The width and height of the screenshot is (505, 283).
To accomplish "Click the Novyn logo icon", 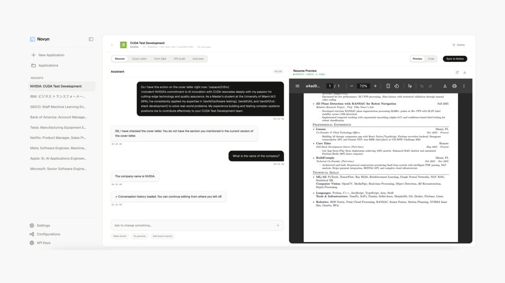I will tap(32, 39).
